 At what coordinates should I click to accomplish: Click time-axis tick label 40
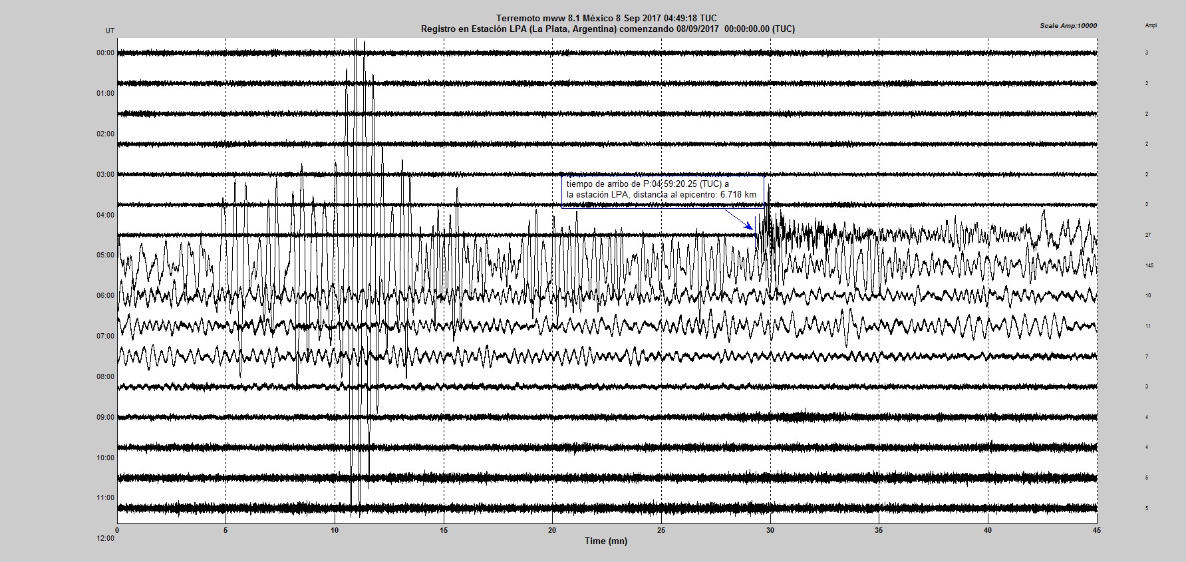point(988,531)
